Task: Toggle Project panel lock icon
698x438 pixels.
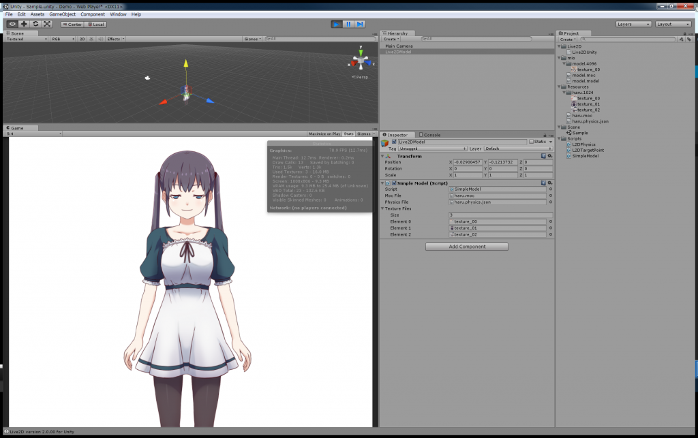Action: pos(684,33)
